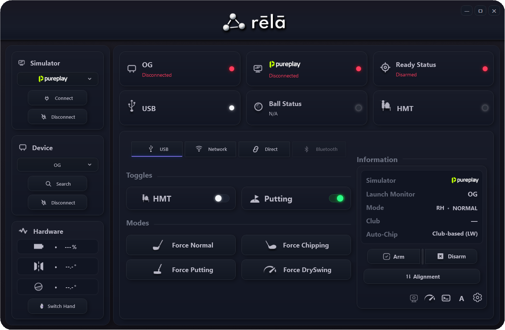Click the OG status card device icon
Screen dimensions: 505x330
pyautogui.click(x=132, y=68)
